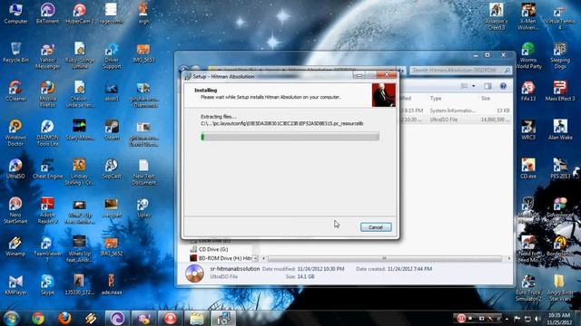
Task: Switch to the Setup installer taskbar button
Action: pyautogui.click(x=223, y=318)
